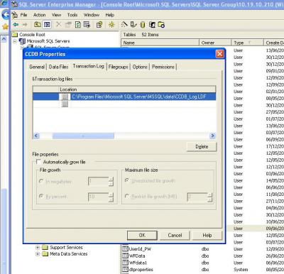Switch to the Permissions tab
The width and height of the screenshot is (284, 274).
click(163, 67)
